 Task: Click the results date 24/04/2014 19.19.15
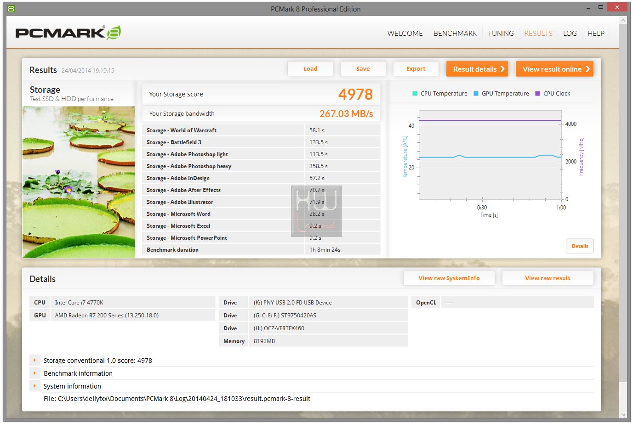(88, 70)
